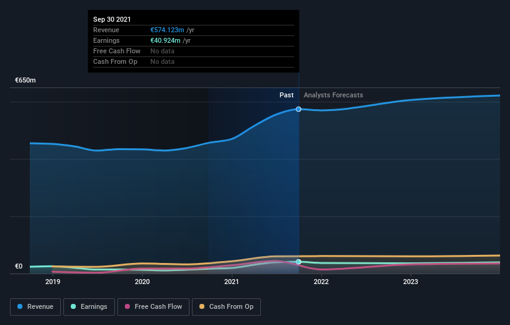This screenshot has height=325, width=510.
Task: Toggle the Earnings legend series
Action: [x=89, y=307]
